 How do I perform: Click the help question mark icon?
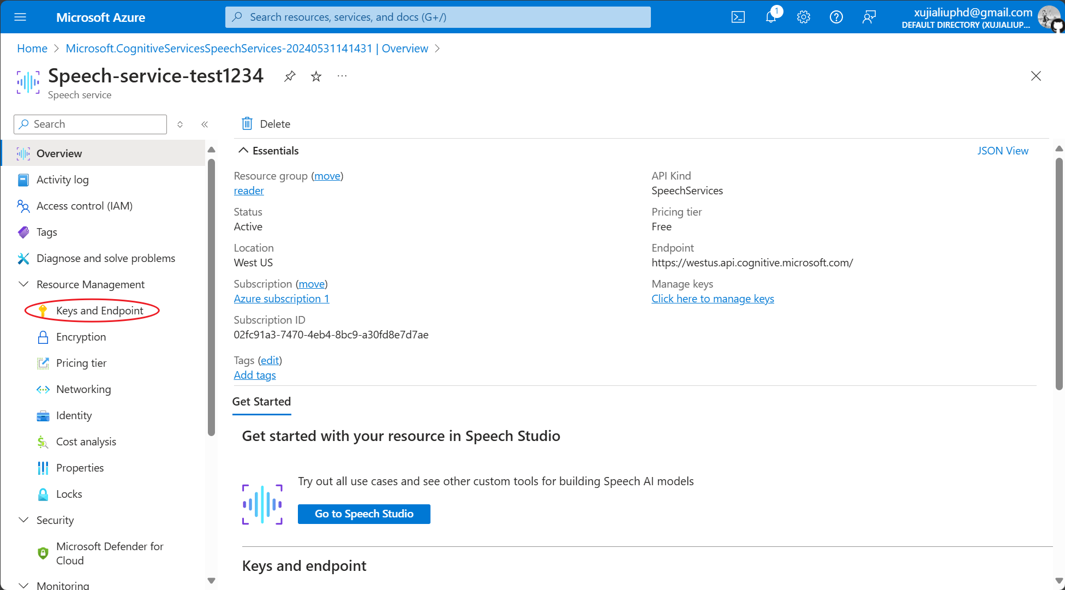click(836, 17)
